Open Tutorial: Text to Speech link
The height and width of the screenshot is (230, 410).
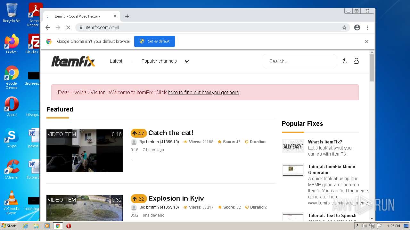coord(332,215)
